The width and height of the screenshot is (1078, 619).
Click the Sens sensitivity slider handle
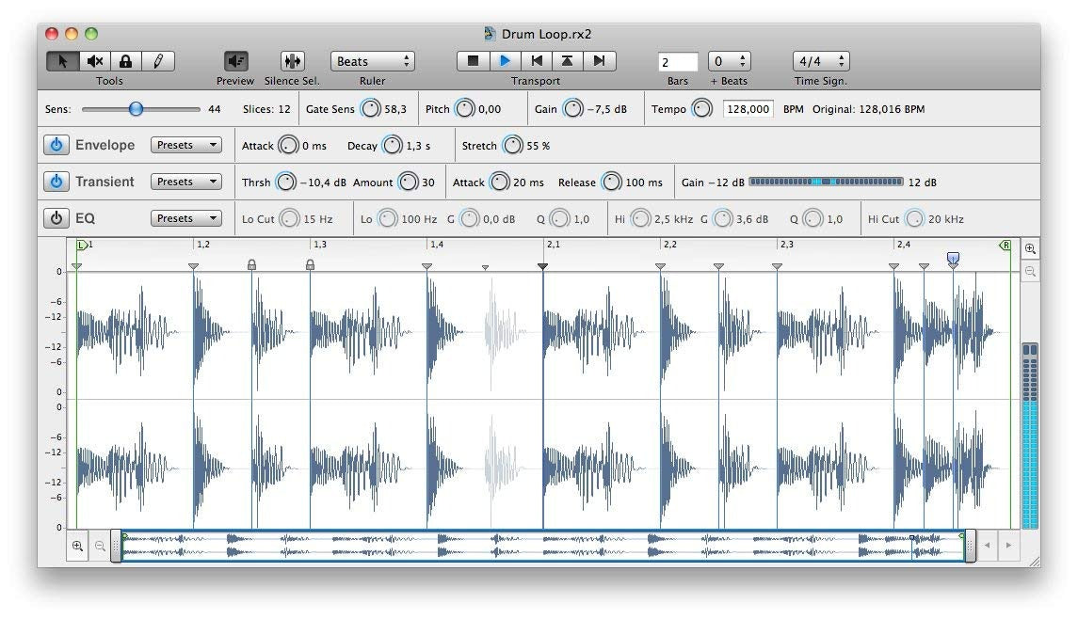pyautogui.click(x=137, y=109)
